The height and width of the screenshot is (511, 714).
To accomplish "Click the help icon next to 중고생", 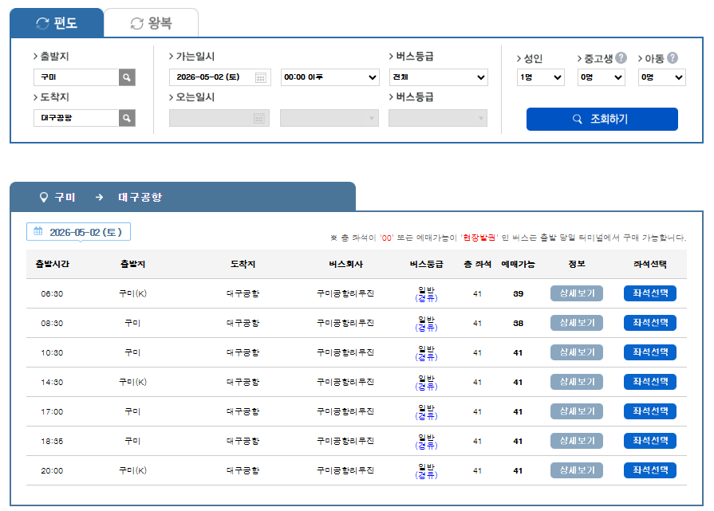I will (621, 57).
